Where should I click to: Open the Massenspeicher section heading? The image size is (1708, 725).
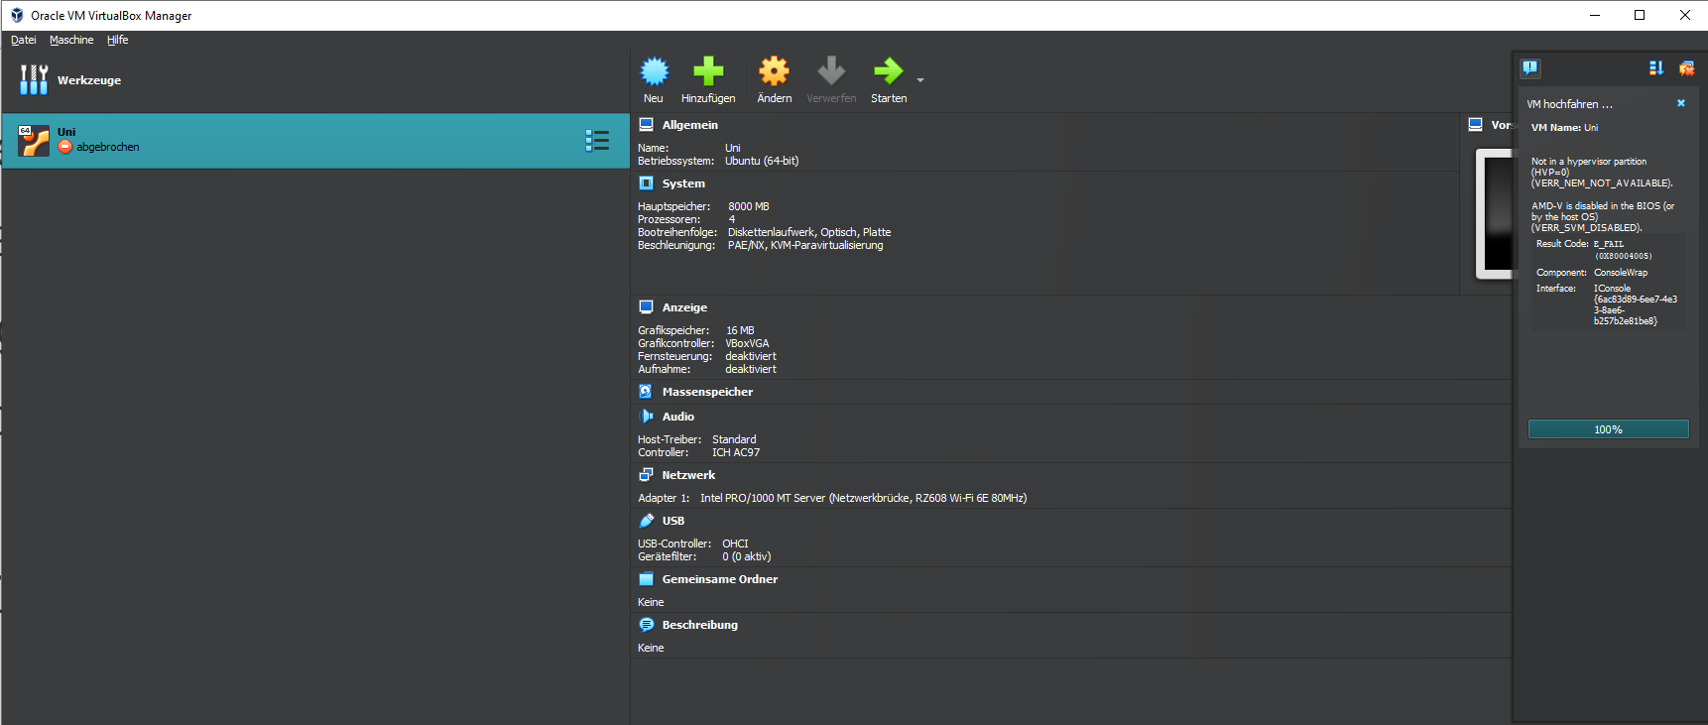(707, 392)
